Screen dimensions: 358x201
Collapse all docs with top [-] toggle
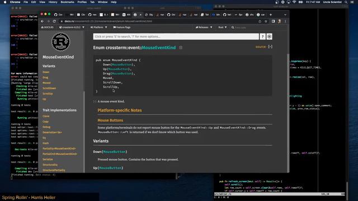(x=270, y=46)
